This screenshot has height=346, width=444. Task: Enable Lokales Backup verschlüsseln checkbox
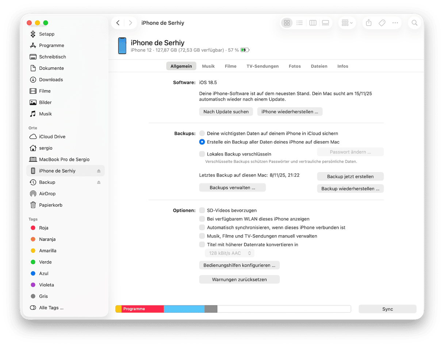202,154
